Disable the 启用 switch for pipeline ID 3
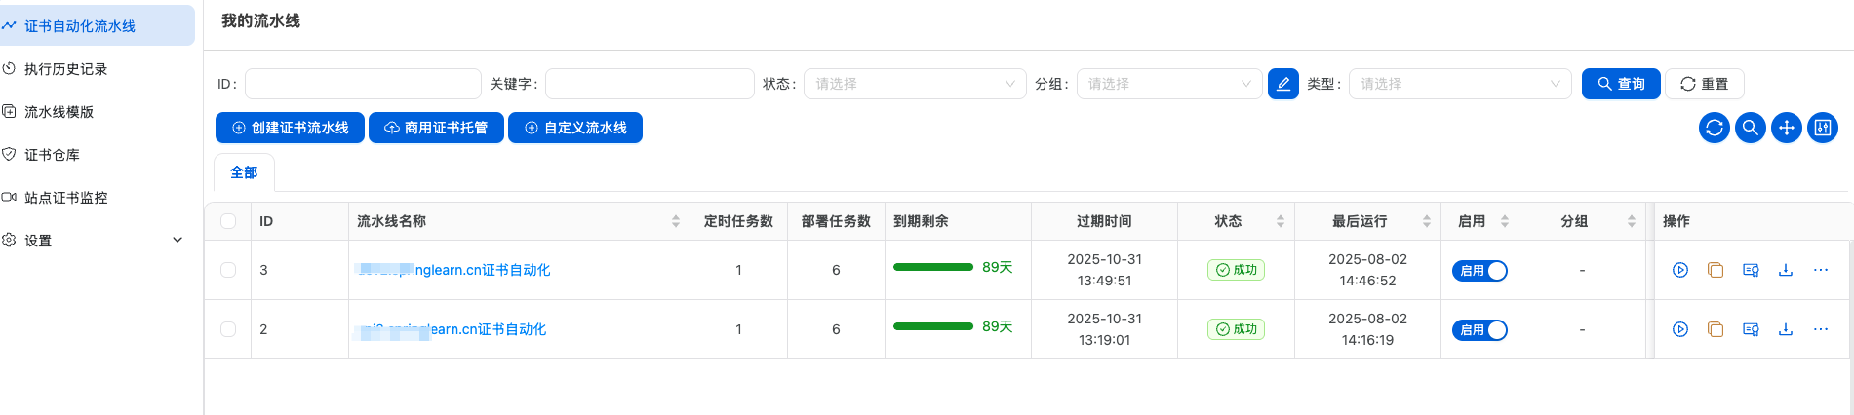The height and width of the screenshot is (415, 1854). [x=1479, y=271]
